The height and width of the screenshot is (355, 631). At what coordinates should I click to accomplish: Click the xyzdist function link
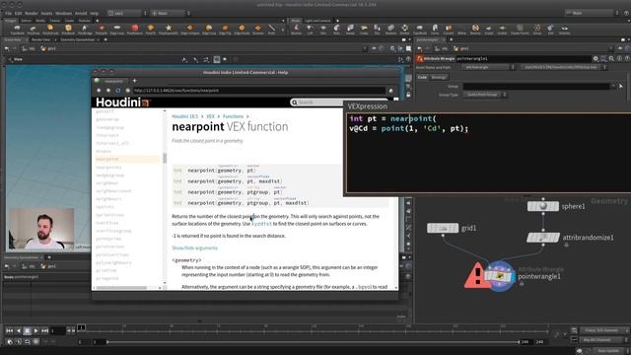click(x=262, y=224)
